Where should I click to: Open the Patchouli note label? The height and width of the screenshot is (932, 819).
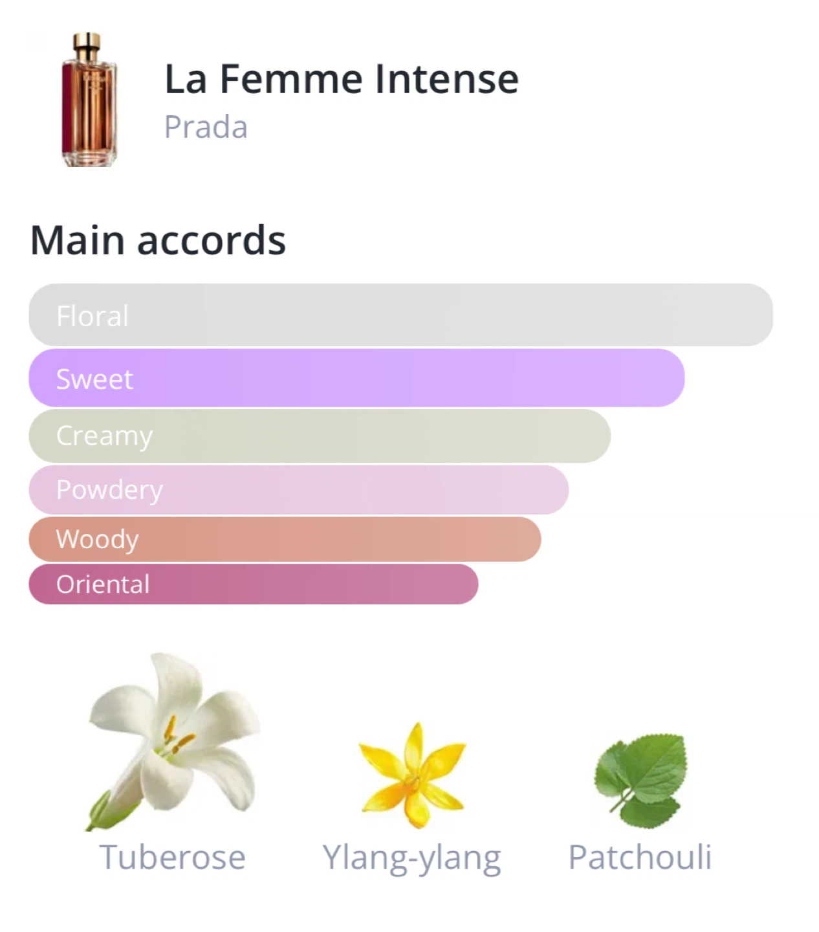(x=640, y=858)
